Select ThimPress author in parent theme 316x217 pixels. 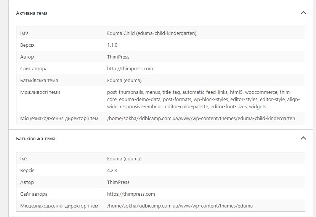(x=118, y=182)
